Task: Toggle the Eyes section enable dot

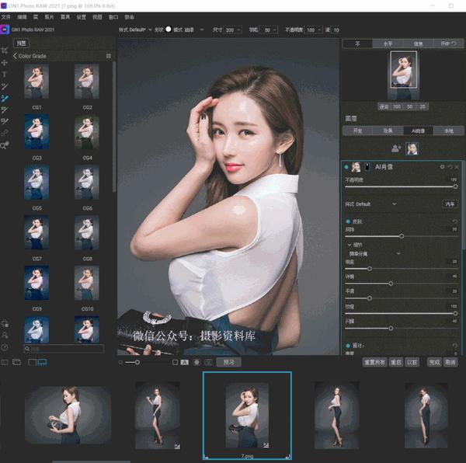Action: 348,346
